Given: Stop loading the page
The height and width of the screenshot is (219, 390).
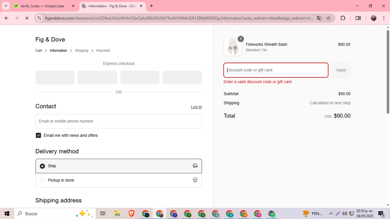Looking at the screenshot, I should (x=27, y=18).
